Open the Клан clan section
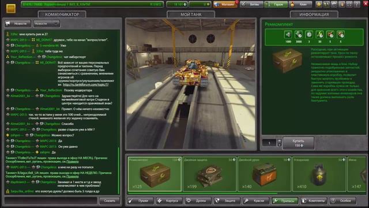This screenshot has height=208, width=369. [300, 4]
